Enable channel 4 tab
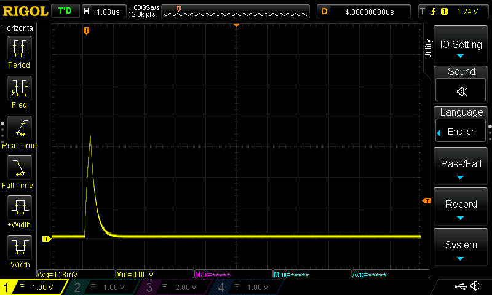This screenshot has height=295, width=492. [247, 287]
